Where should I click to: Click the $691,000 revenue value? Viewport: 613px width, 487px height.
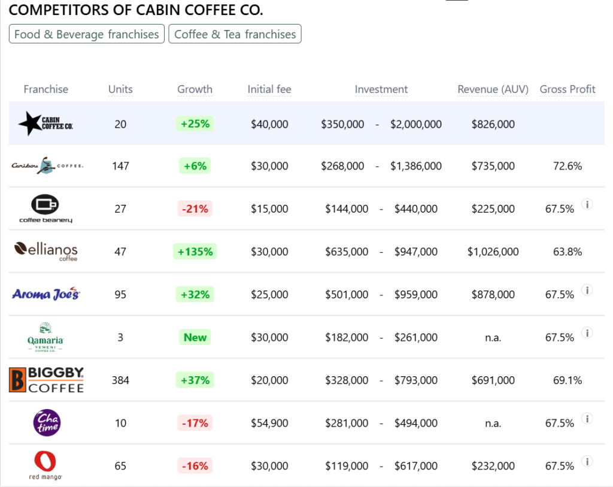pyautogui.click(x=493, y=380)
